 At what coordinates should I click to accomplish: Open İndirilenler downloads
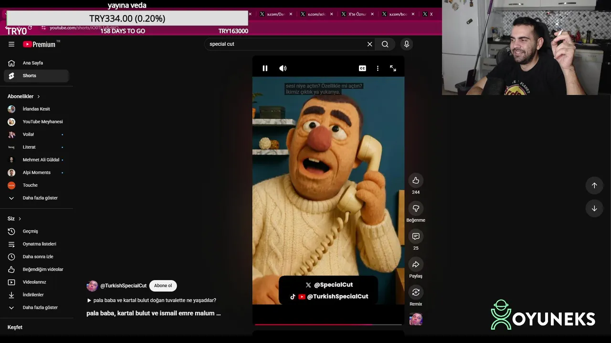(36, 295)
